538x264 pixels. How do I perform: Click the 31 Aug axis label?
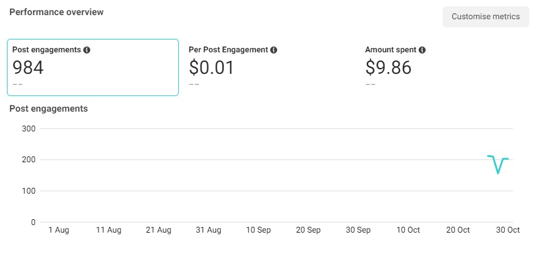click(208, 230)
